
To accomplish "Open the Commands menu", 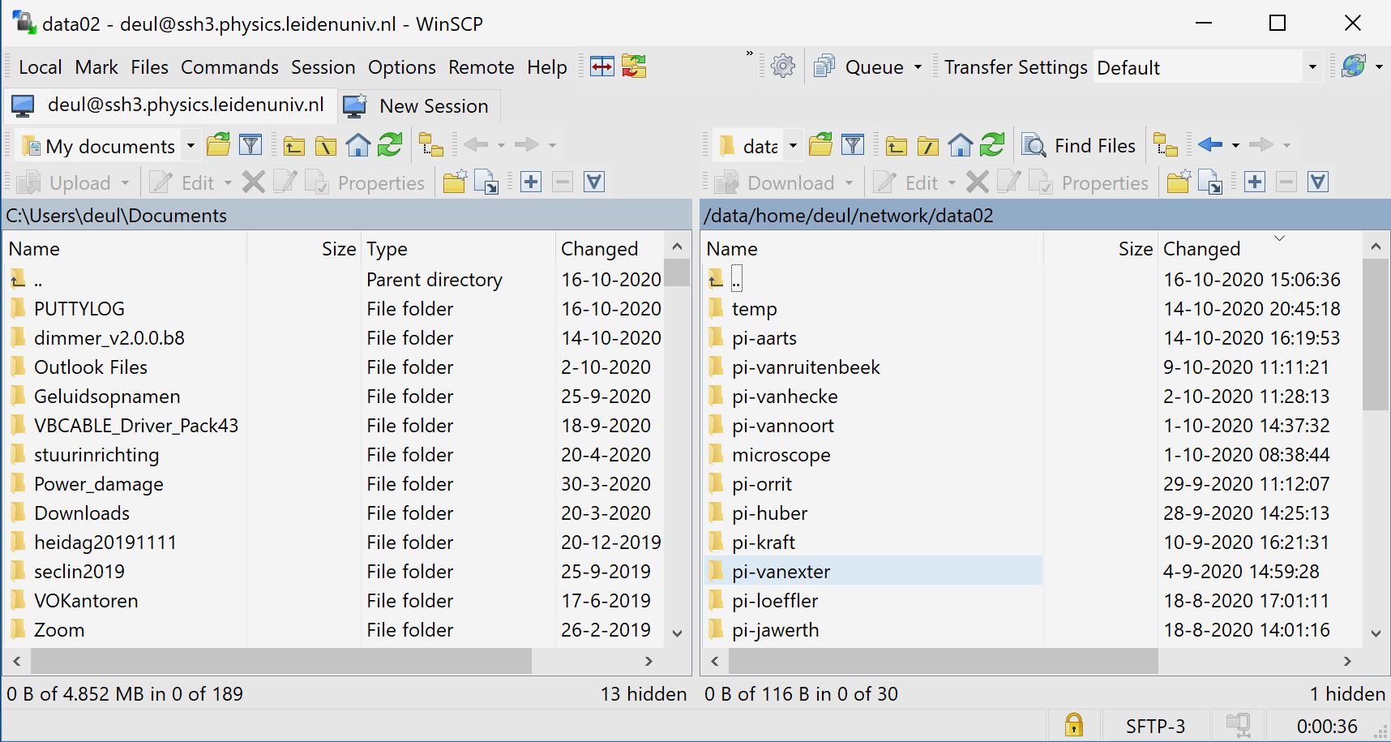I will [x=229, y=67].
